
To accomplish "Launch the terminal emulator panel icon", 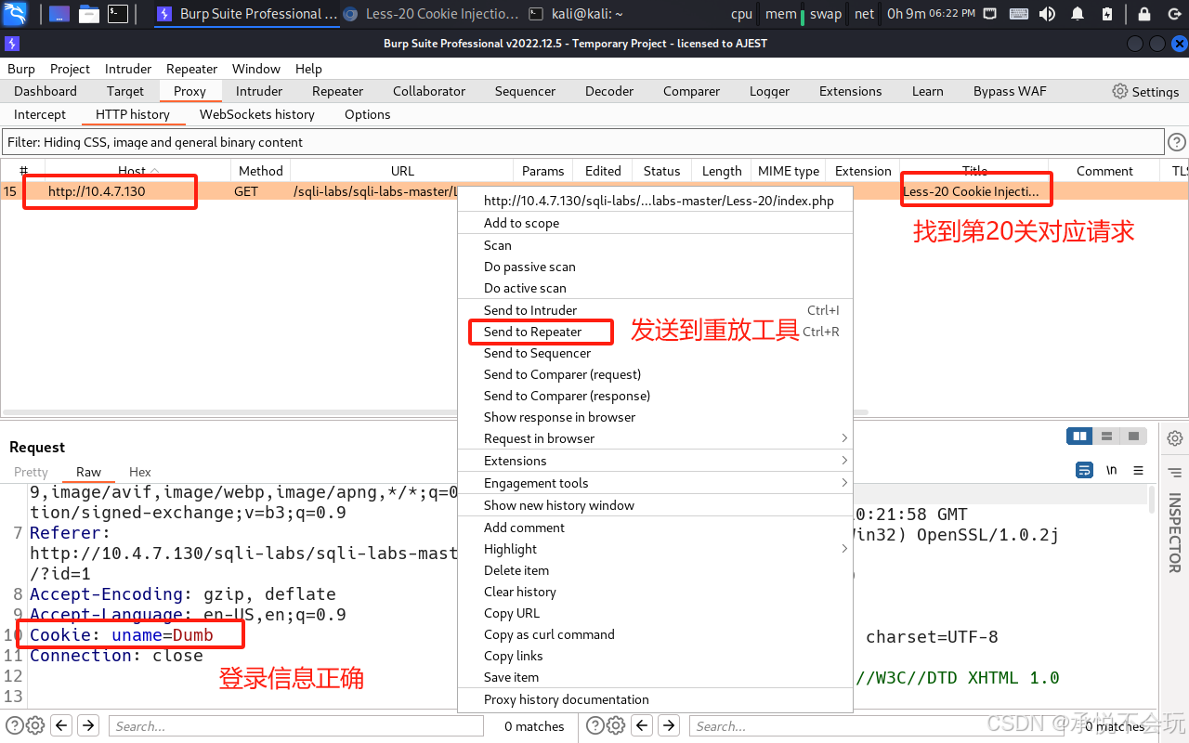I will (x=118, y=13).
